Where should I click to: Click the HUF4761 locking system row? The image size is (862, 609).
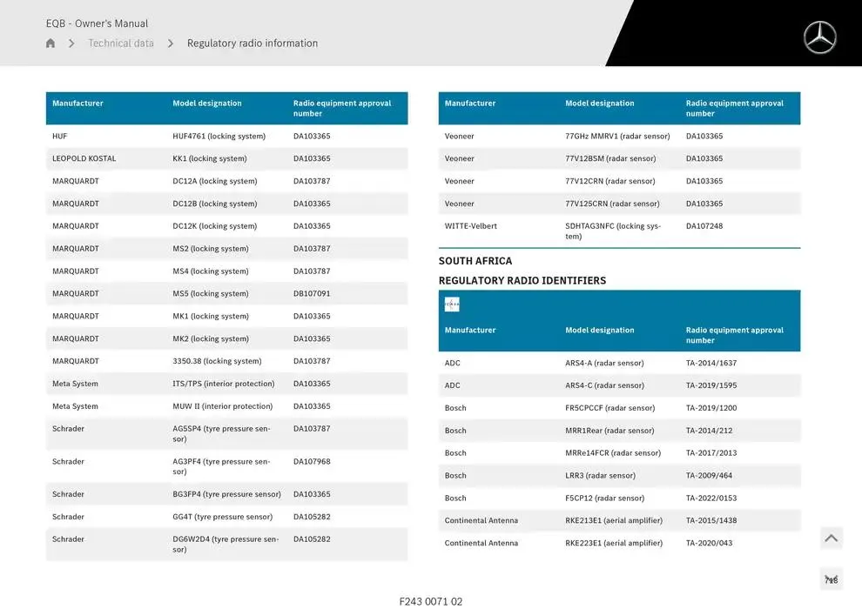(219, 137)
